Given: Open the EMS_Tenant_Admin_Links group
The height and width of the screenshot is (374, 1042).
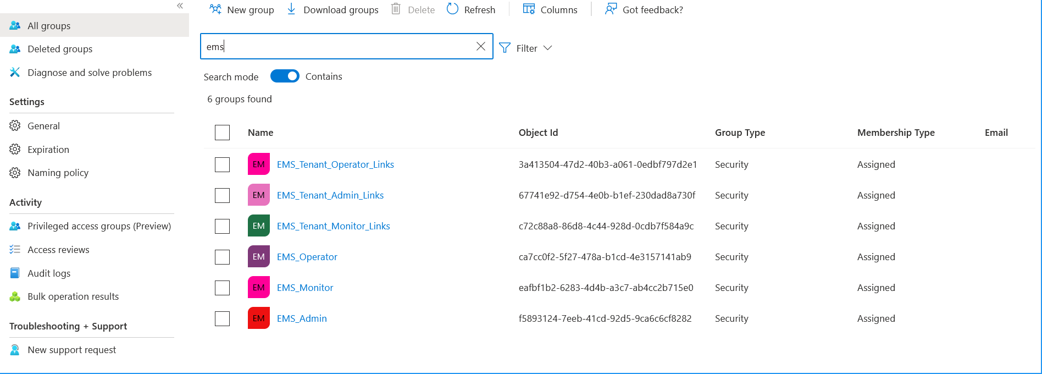Looking at the screenshot, I should [330, 195].
